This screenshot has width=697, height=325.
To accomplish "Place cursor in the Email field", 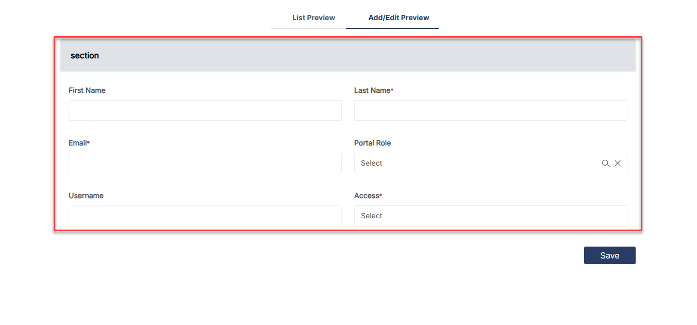I will [x=205, y=163].
